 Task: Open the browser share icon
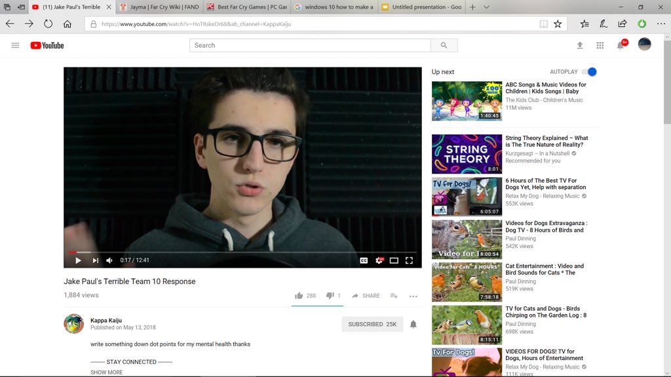(x=623, y=24)
